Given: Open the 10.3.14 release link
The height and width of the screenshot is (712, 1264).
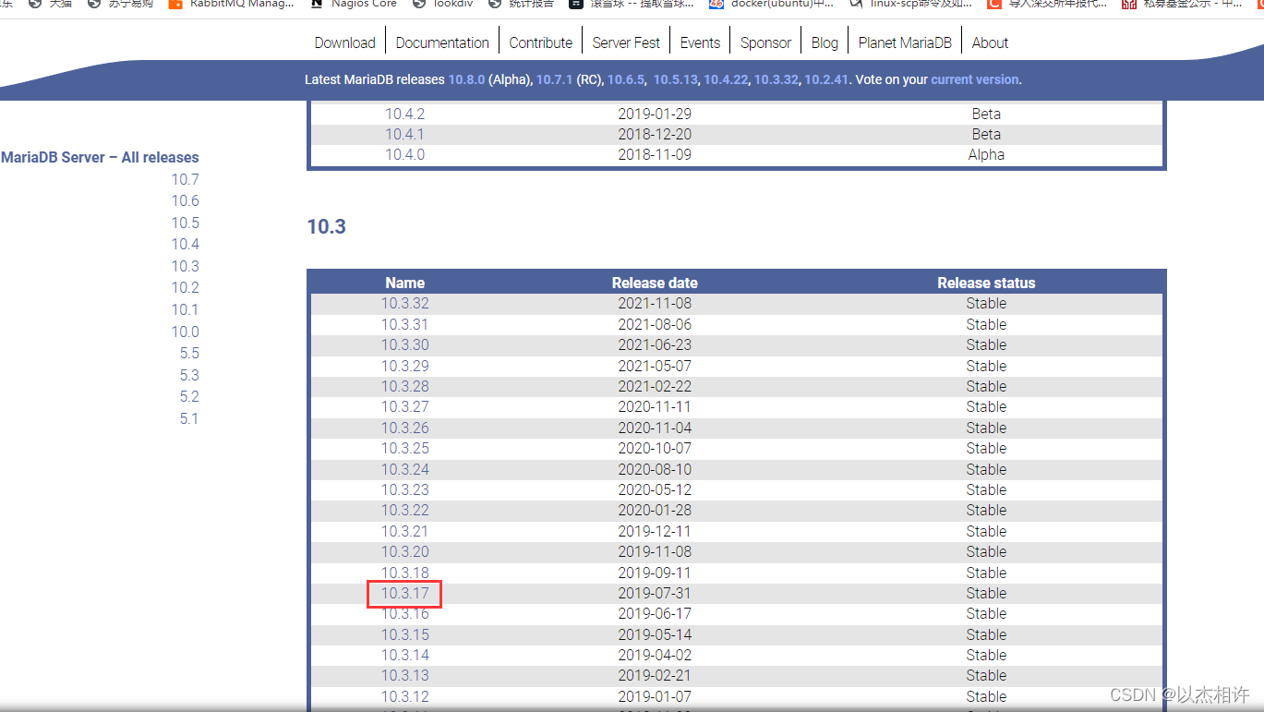Looking at the screenshot, I should click(405, 656).
